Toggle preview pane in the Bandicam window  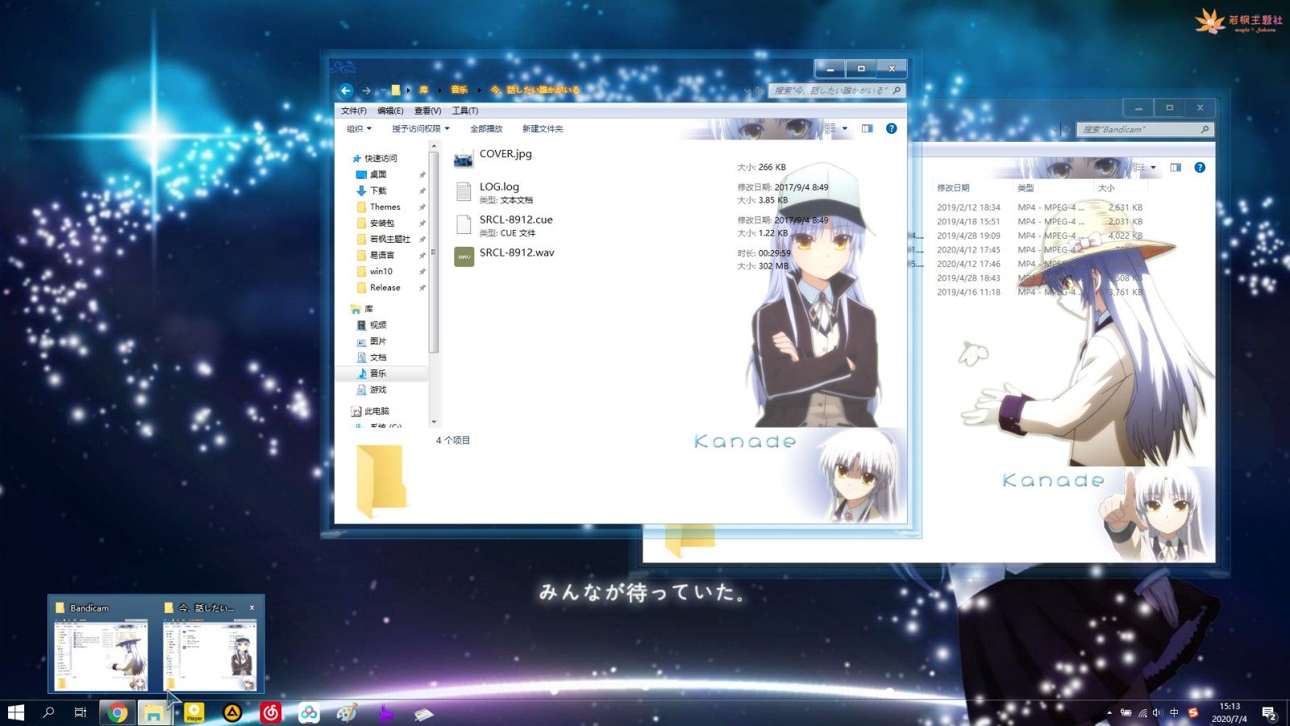(x=1176, y=167)
